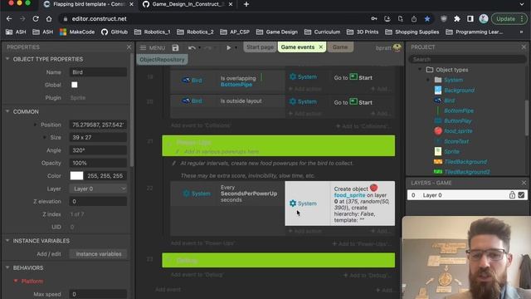The height and width of the screenshot is (299, 531).
Task: Close the Layers - Game panel
Action: [x=524, y=183]
